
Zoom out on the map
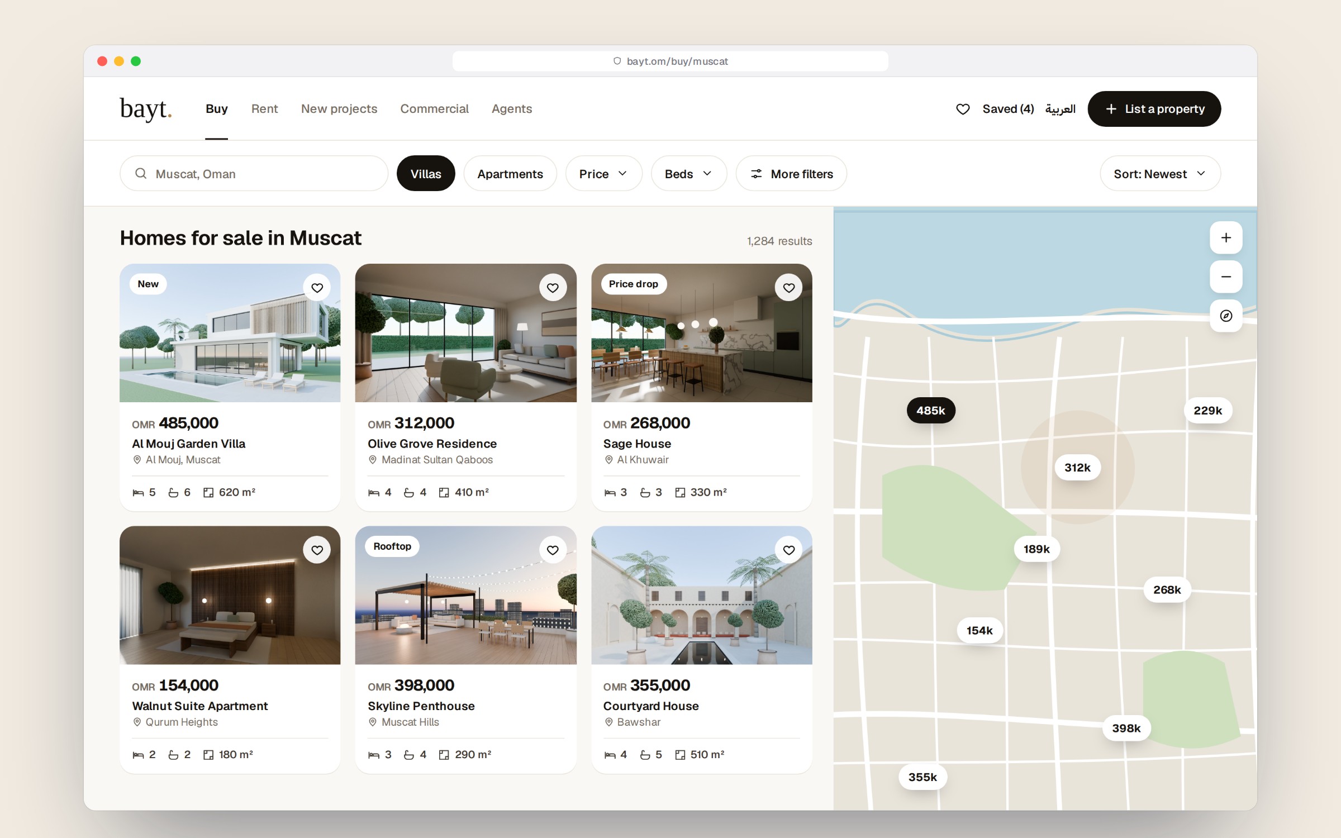pyautogui.click(x=1226, y=277)
